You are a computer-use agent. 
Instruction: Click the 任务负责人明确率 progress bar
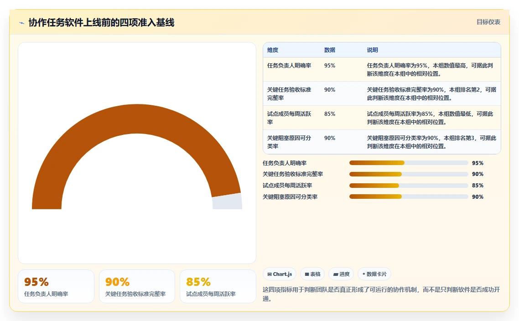click(x=409, y=163)
